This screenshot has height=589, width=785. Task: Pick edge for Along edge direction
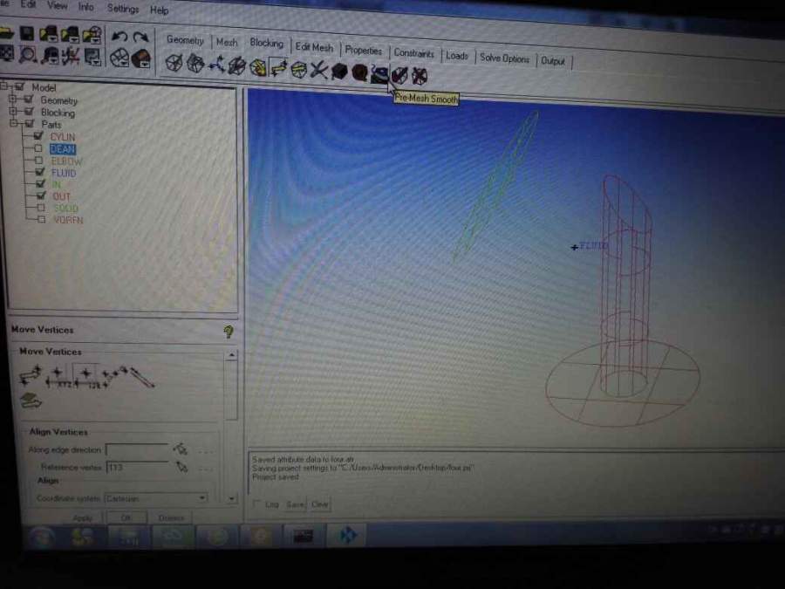[181, 449]
